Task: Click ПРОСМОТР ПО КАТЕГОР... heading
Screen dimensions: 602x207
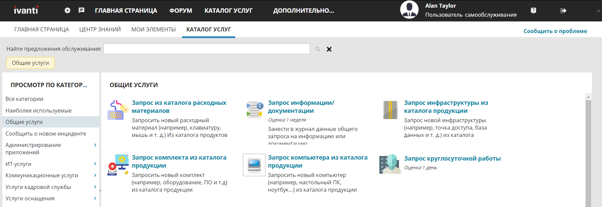Action: [49, 85]
